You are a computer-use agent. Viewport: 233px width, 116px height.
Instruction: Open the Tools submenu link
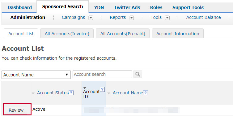156,17
